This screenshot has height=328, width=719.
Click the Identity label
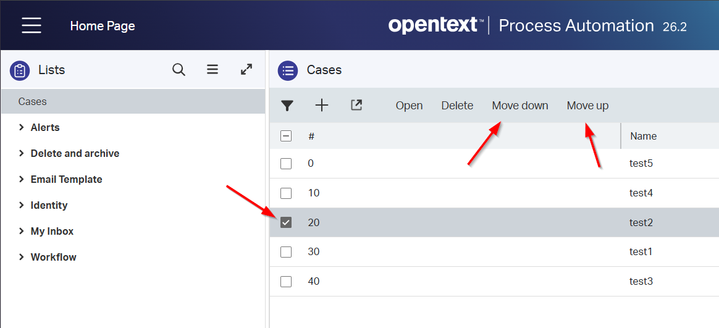coord(49,205)
